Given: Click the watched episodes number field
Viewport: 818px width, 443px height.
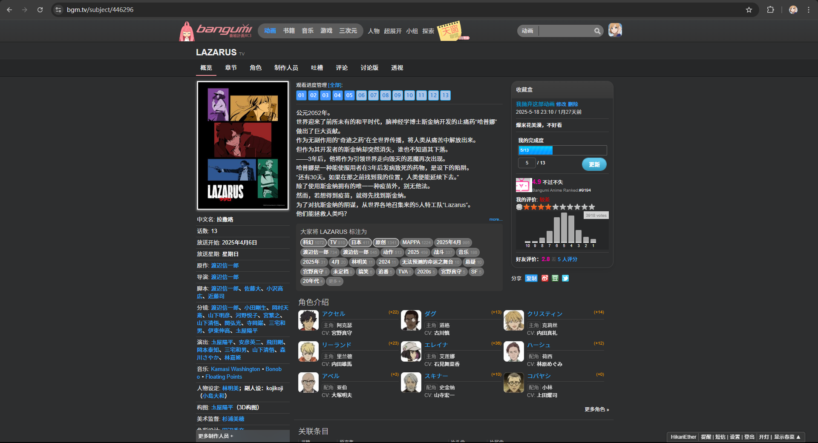Looking at the screenshot, I should click(x=527, y=163).
